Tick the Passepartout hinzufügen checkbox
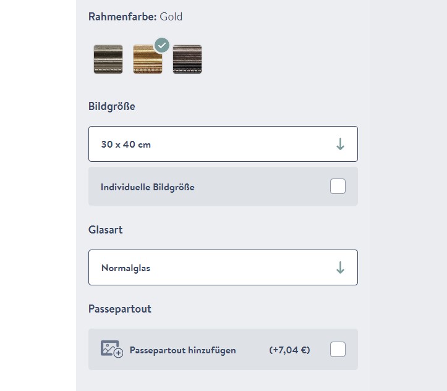The height and width of the screenshot is (391, 447). [338, 350]
